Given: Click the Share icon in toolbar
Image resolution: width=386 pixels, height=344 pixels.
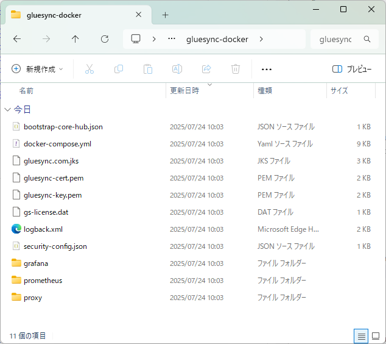Looking at the screenshot, I should (206, 69).
